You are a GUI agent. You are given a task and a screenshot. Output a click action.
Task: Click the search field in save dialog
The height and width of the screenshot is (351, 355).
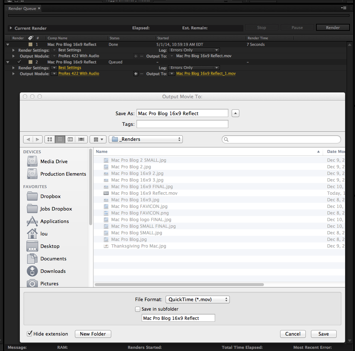coord(281,139)
